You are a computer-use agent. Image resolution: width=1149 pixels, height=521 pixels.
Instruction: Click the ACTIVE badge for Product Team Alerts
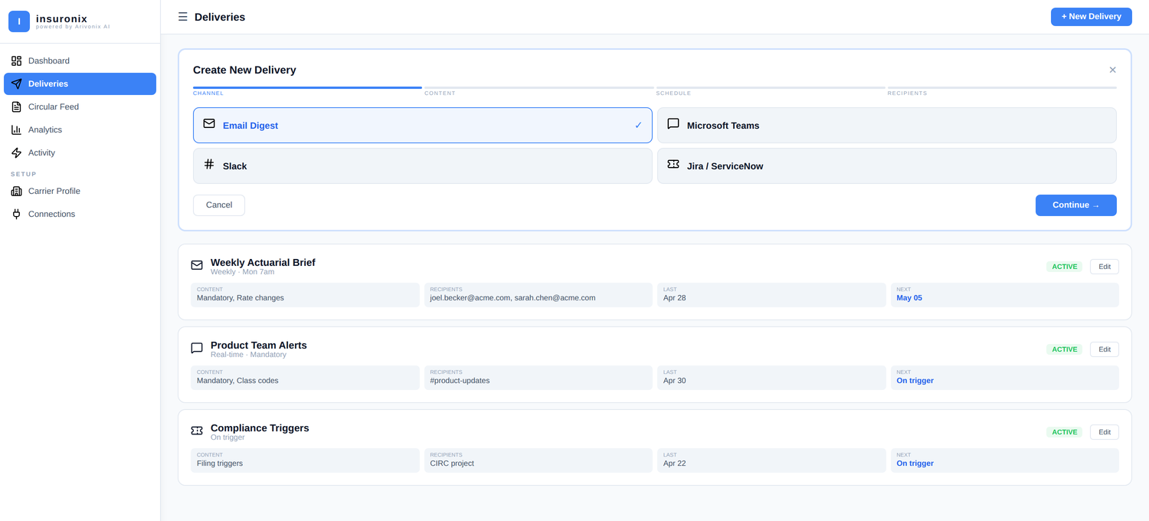1065,349
